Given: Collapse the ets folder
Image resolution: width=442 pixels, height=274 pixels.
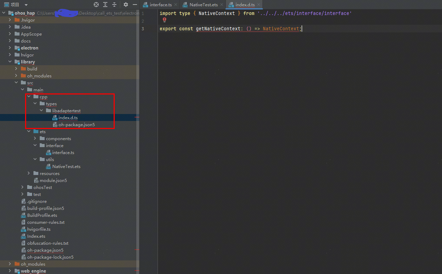Looking at the screenshot, I should [x=29, y=132].
